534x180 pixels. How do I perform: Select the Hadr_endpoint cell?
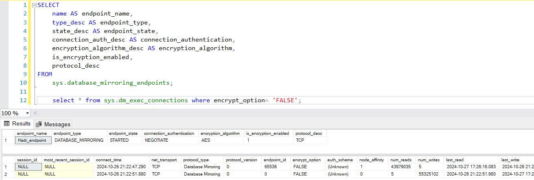(x=33, y=140)
